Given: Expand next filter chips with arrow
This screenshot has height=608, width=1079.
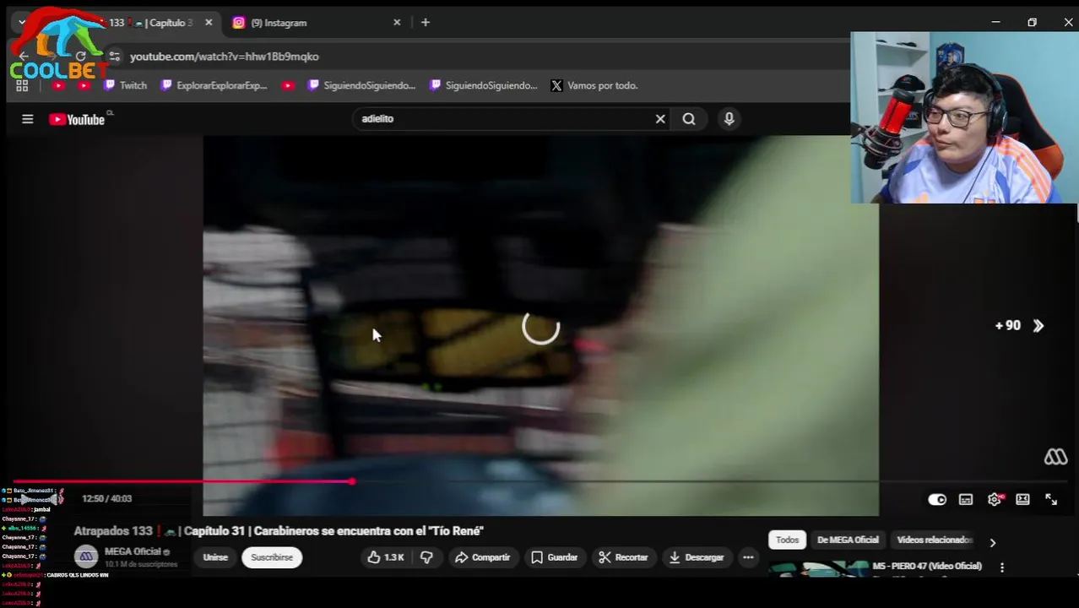Looking at the screenshot, I should click(993, 542).
